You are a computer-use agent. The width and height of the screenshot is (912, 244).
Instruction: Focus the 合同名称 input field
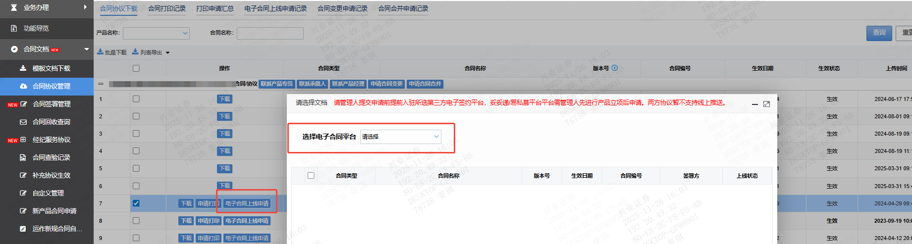[270, 33]
